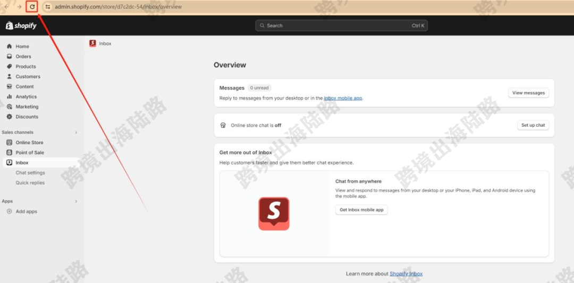Viewport: 574px width, 283px height.
Task: Click in the Search field
Action: pyautogui.click(x=341, y=25)
